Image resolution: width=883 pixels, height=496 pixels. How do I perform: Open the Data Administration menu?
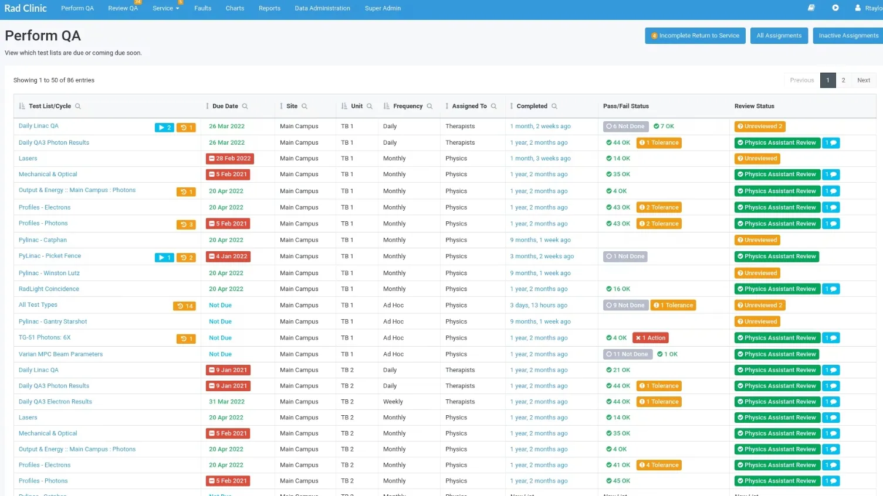pyautogui.click(x=323, y=8)
